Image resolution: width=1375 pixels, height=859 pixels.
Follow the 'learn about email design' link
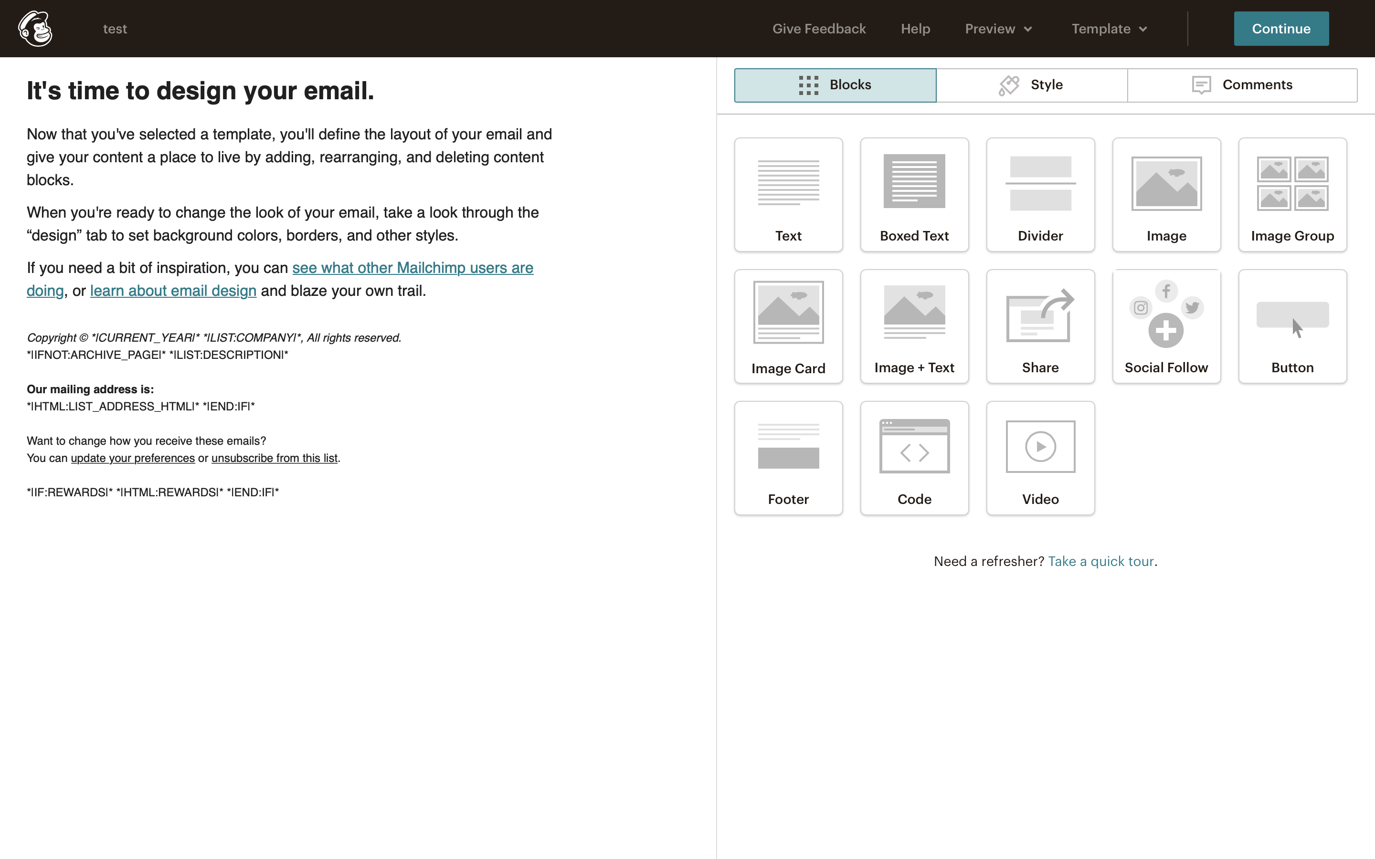coord(173,291)
